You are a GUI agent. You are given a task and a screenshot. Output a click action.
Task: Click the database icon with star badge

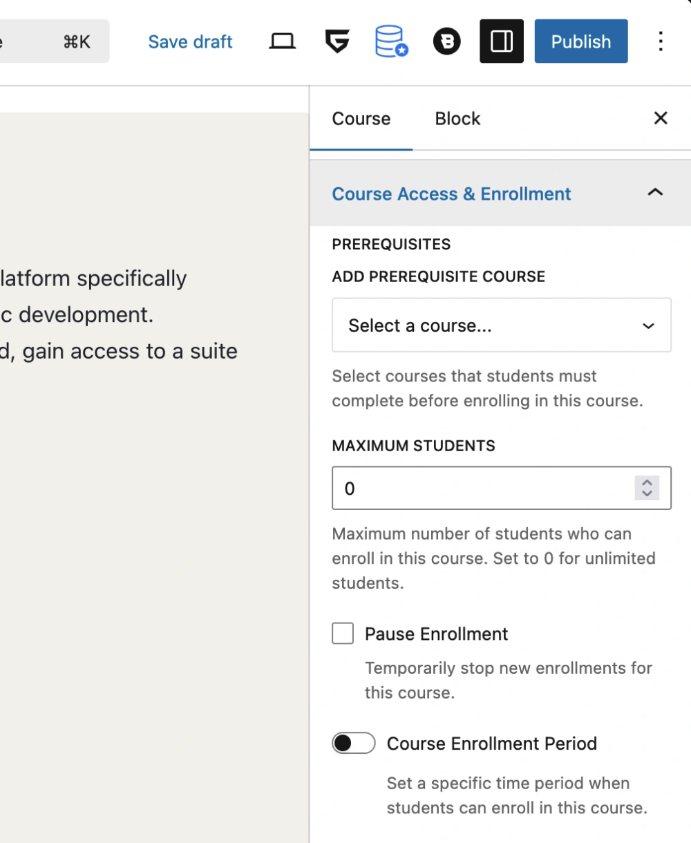coord(391,41)
